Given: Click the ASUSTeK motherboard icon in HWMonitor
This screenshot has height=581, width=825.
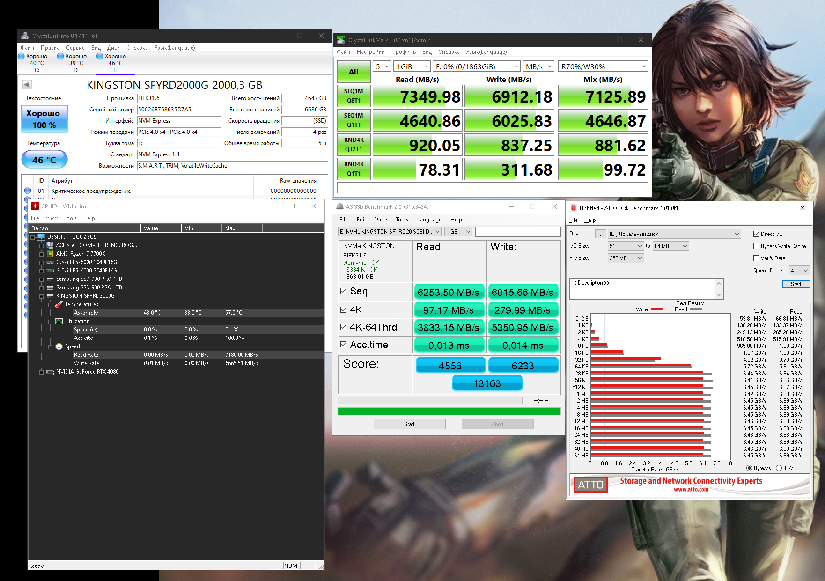Looking at the screenshot, I should tap(50, 245).
